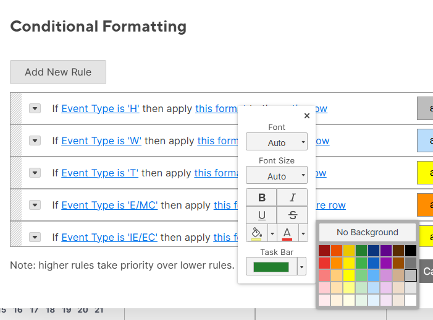Toggle bold formatting
The width and height of the screenshot is (433, 320).
pyautogui.click(x=261, y=197)
